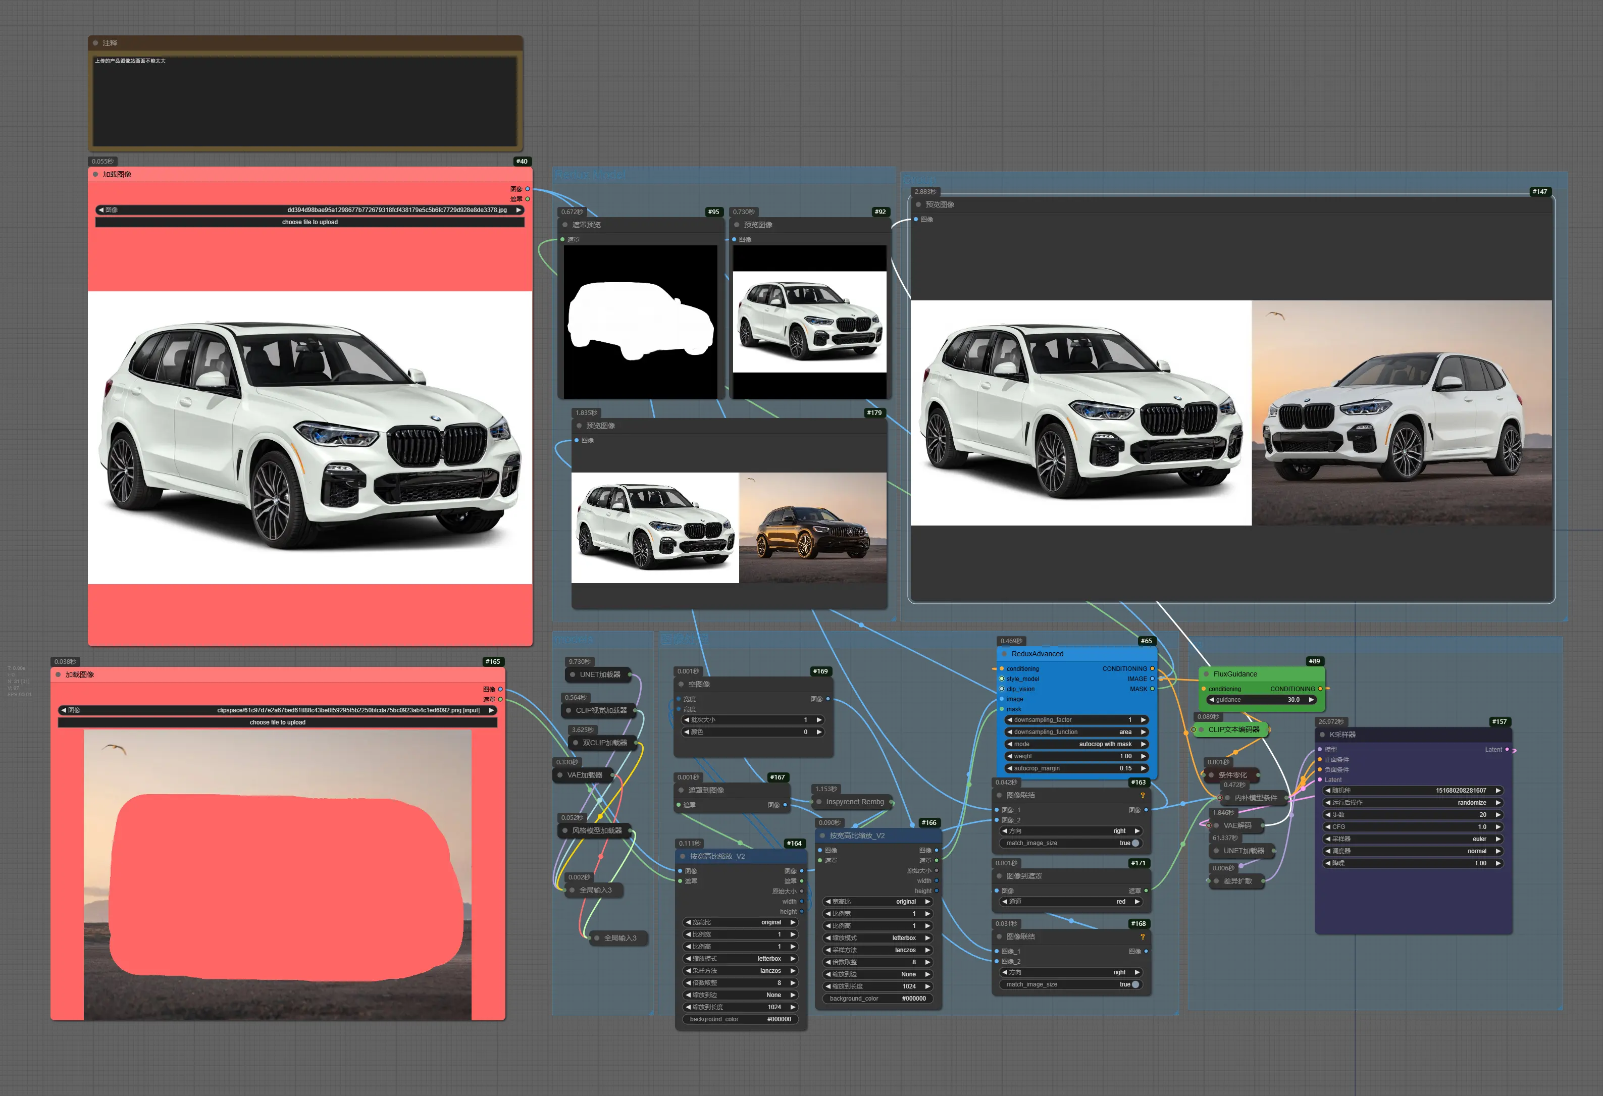Expand the 差异扩散 collapsed node dot
The height and width of the screenshot is (1096, 1603).
[1216, 881]
